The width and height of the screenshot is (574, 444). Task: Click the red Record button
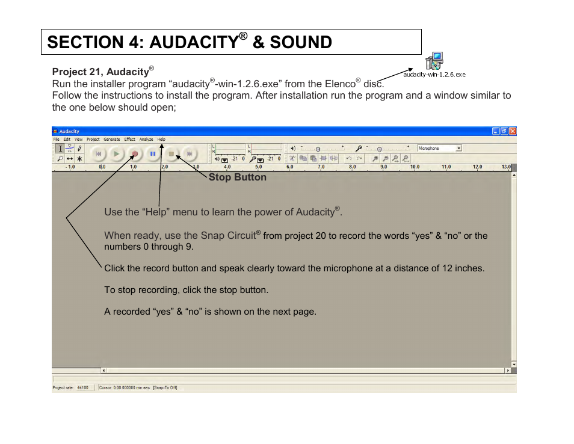135,154
